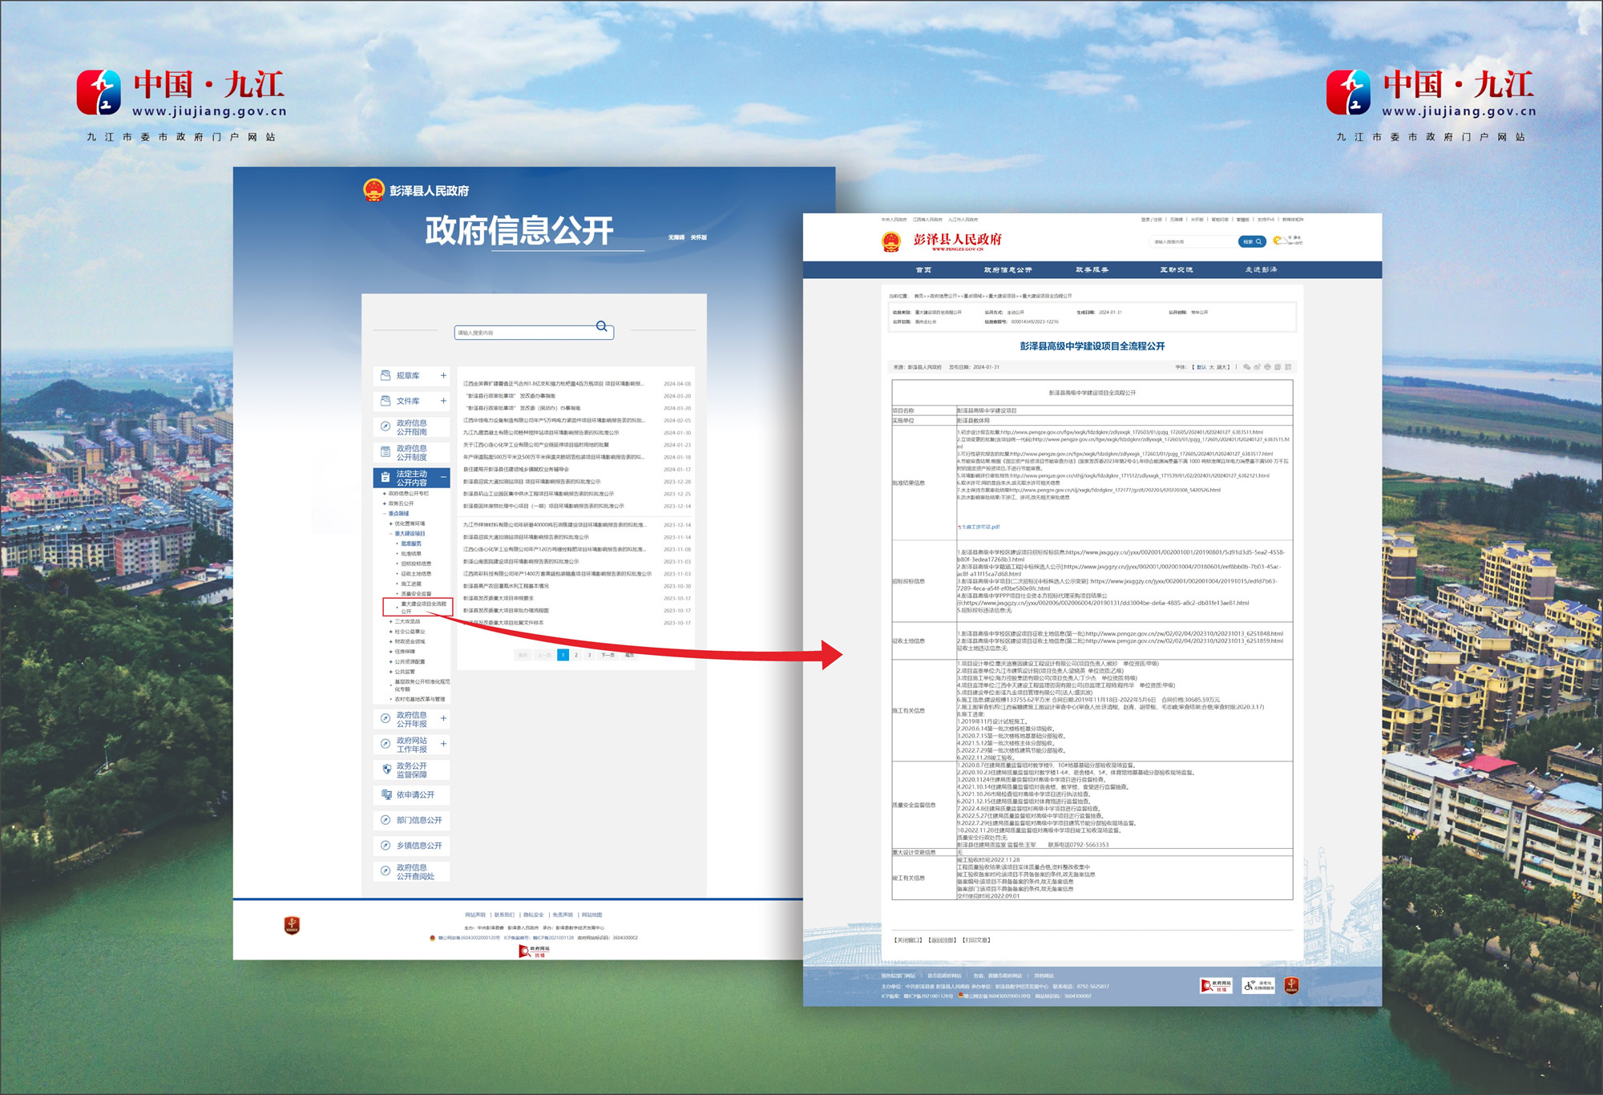The image size is (1603, 1095).
Task: Open 政务服务 navigation tab
Action: point(1092,270)
